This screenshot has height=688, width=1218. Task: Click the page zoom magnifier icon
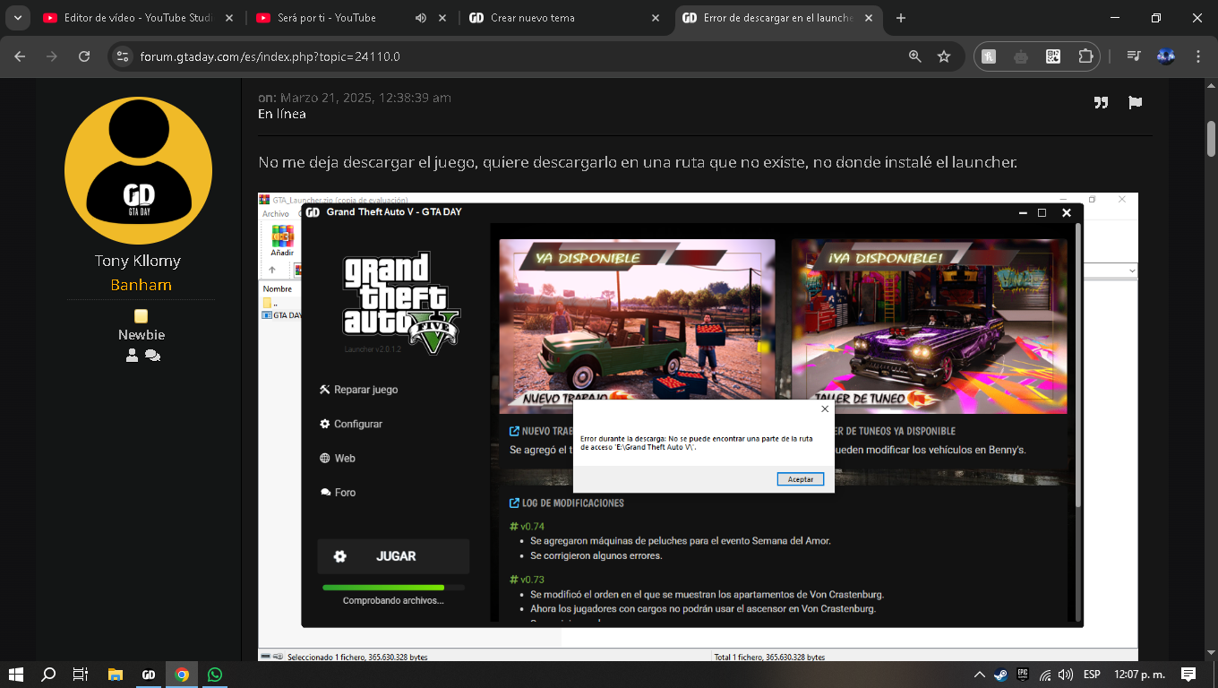pyautogui.click(x=914, y=56)
